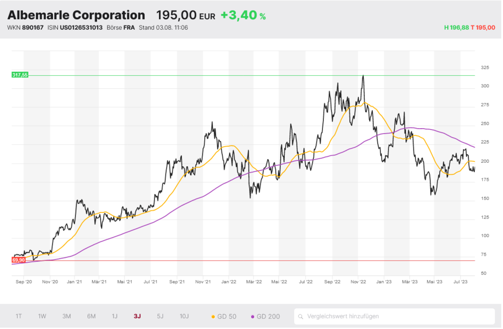Switch chart to 5J range

point(160,316)
